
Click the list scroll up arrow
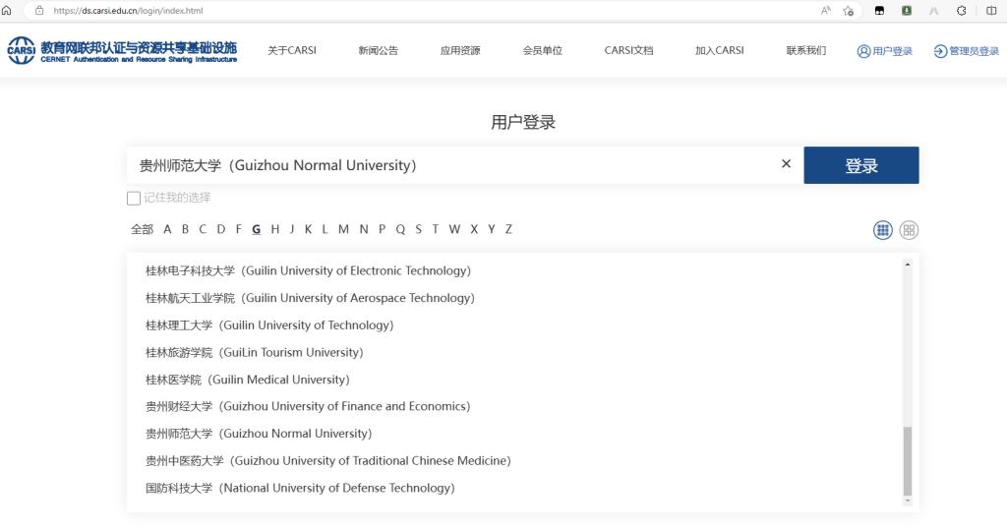pyautogui.click(x=908, y=264)
